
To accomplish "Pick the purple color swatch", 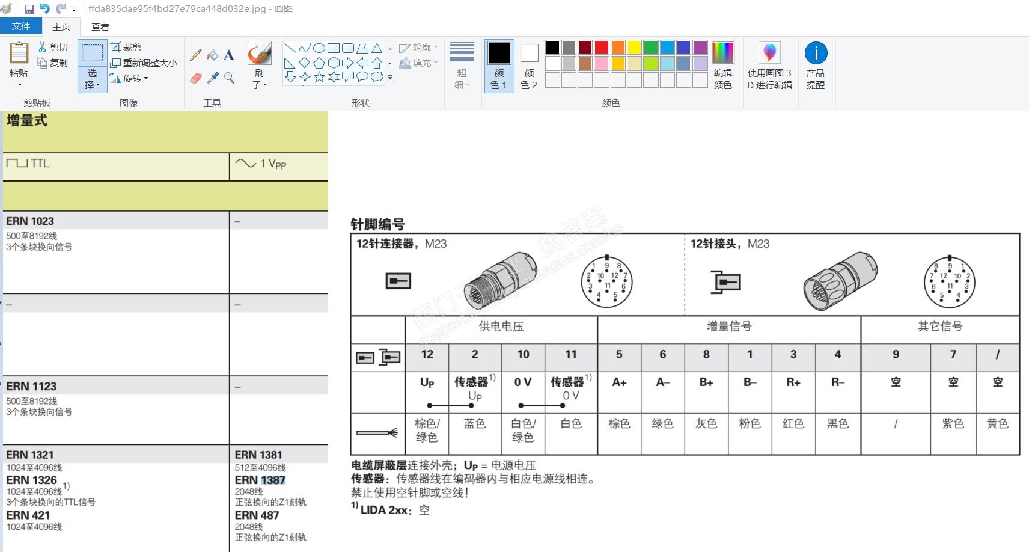I will point(700,48).
